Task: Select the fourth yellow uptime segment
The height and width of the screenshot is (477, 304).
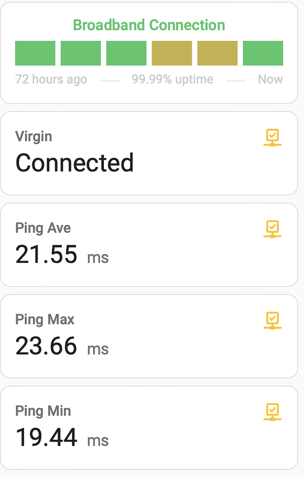Action: [x=172, y=53]
